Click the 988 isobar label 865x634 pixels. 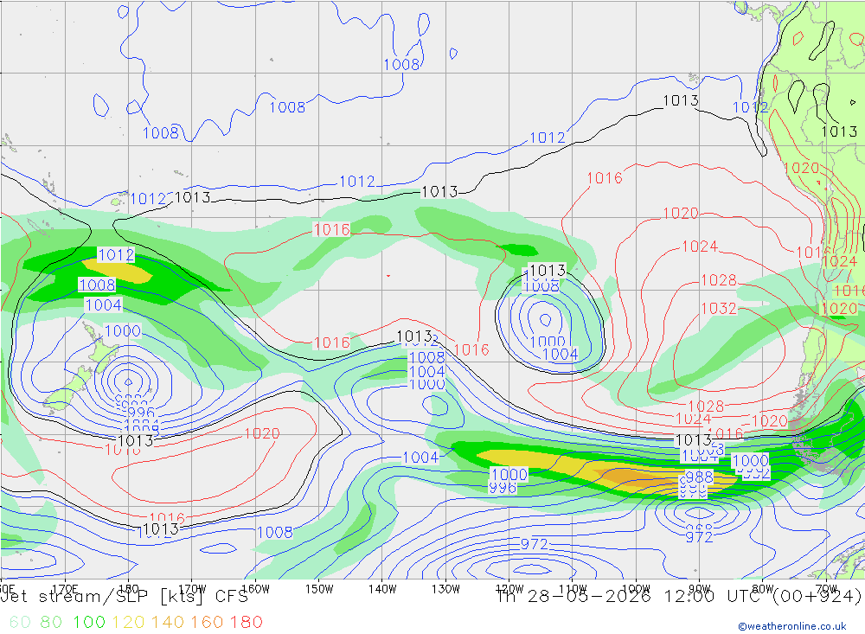pyautogui.click(x=700, y=477)
